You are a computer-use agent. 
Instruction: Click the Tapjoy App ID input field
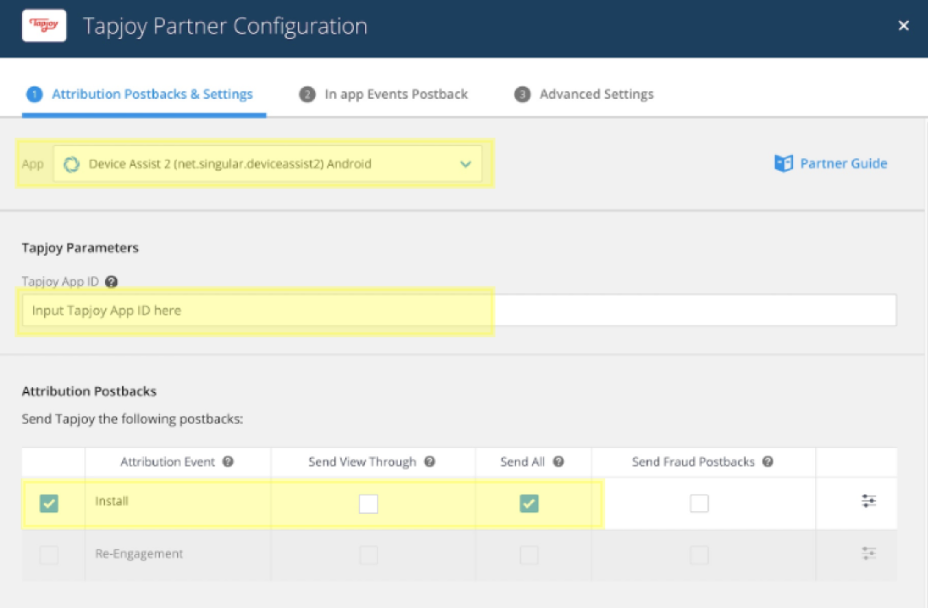click(x=459, y=310)
